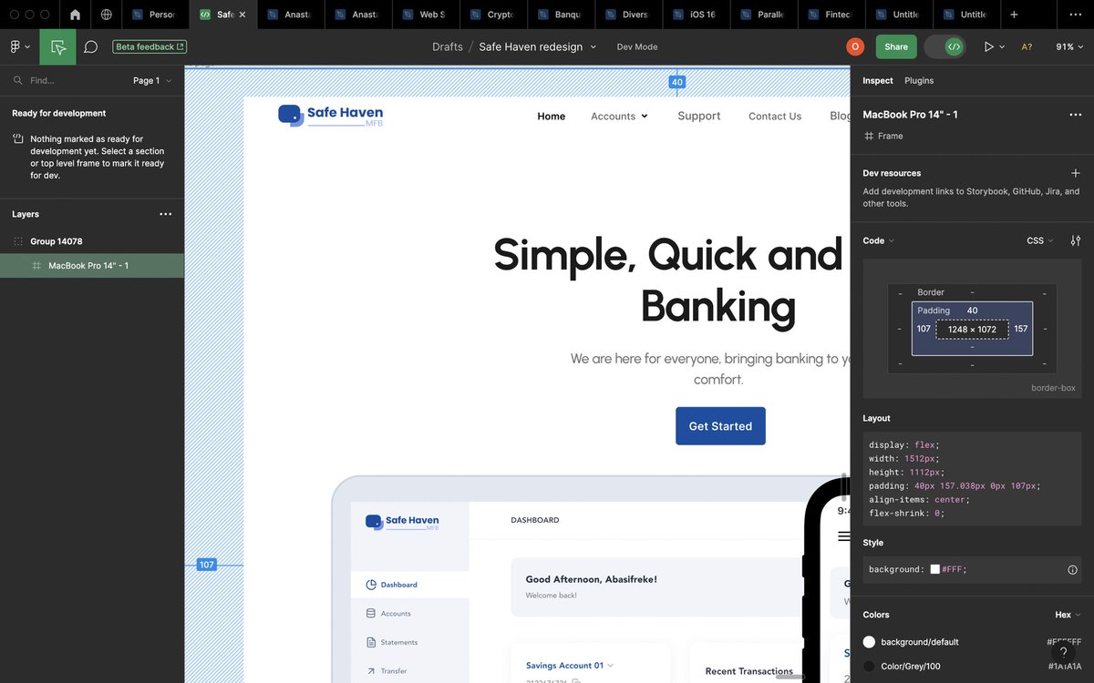Open the Beta feedback link
1094x683 pixels.
(150, 46)
